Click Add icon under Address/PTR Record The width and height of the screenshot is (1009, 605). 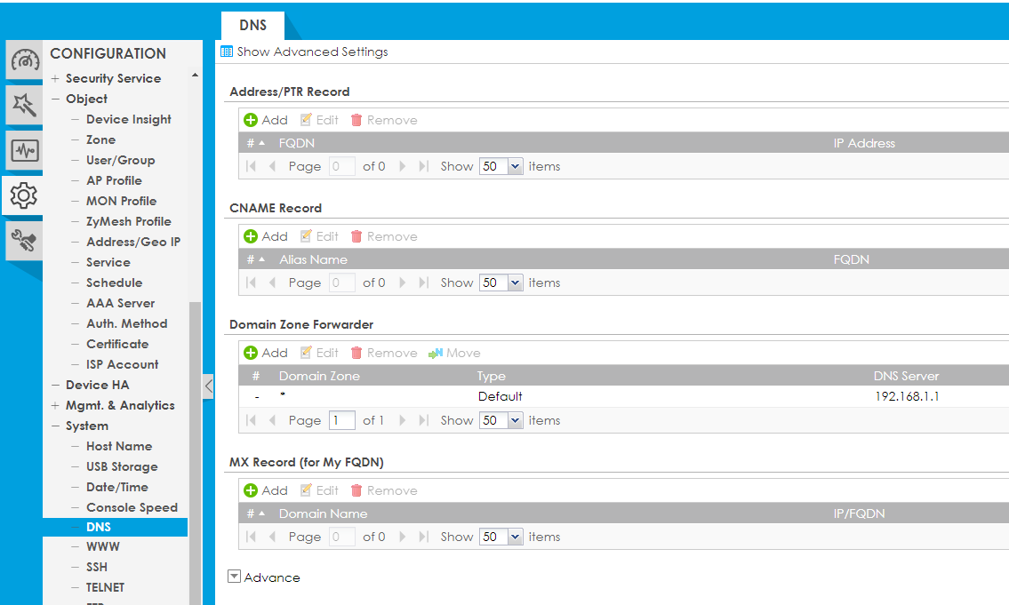[x=251, y=120]
